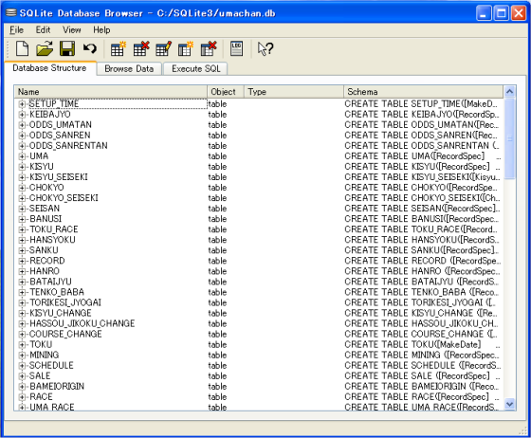Image resolution: width=531 pixels, height=438 pixels.
Task: Click schema text CREATE TABLE UMA([RecordSpec]
Action: point(415,156)
